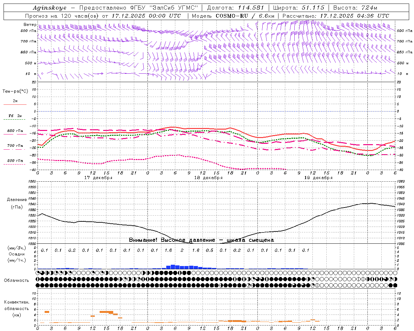Click the dotted 500 гПа line sample in legend
This screenshot has width=414, height=331.
pos(15,165)
